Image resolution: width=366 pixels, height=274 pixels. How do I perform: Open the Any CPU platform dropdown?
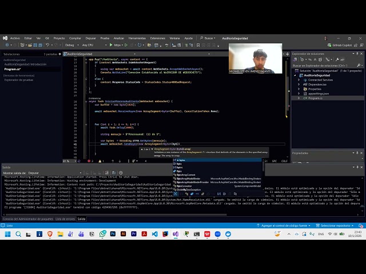(94, 45)
